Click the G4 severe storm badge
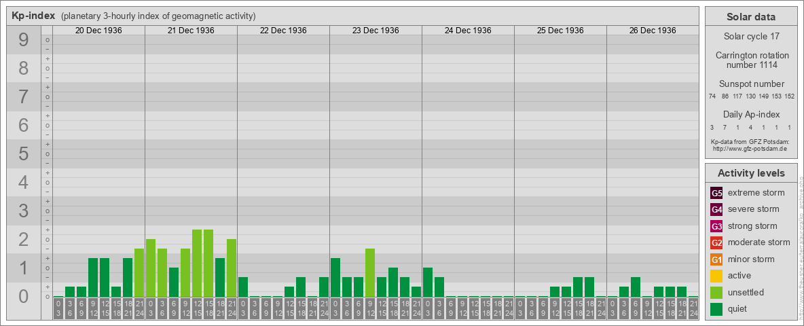This screenshot has width=804, height=326. (716, 210)
